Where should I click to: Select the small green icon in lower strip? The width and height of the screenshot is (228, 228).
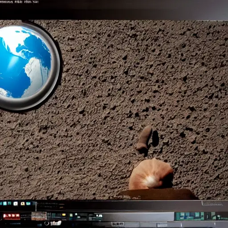(71, 215)
